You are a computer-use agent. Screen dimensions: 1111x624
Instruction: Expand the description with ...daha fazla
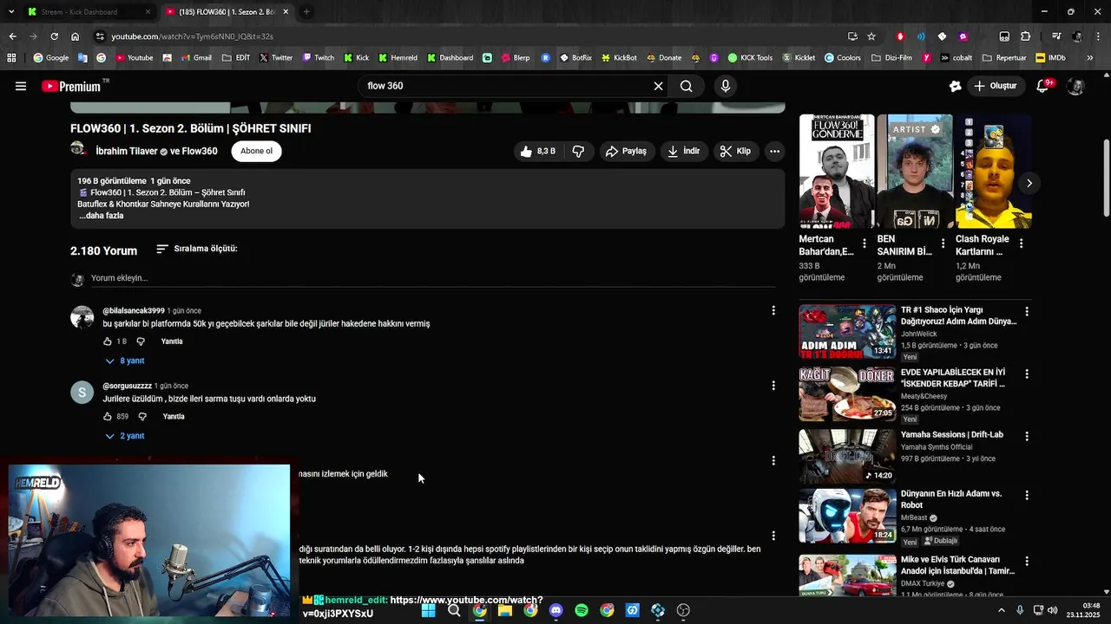(102, 216)
